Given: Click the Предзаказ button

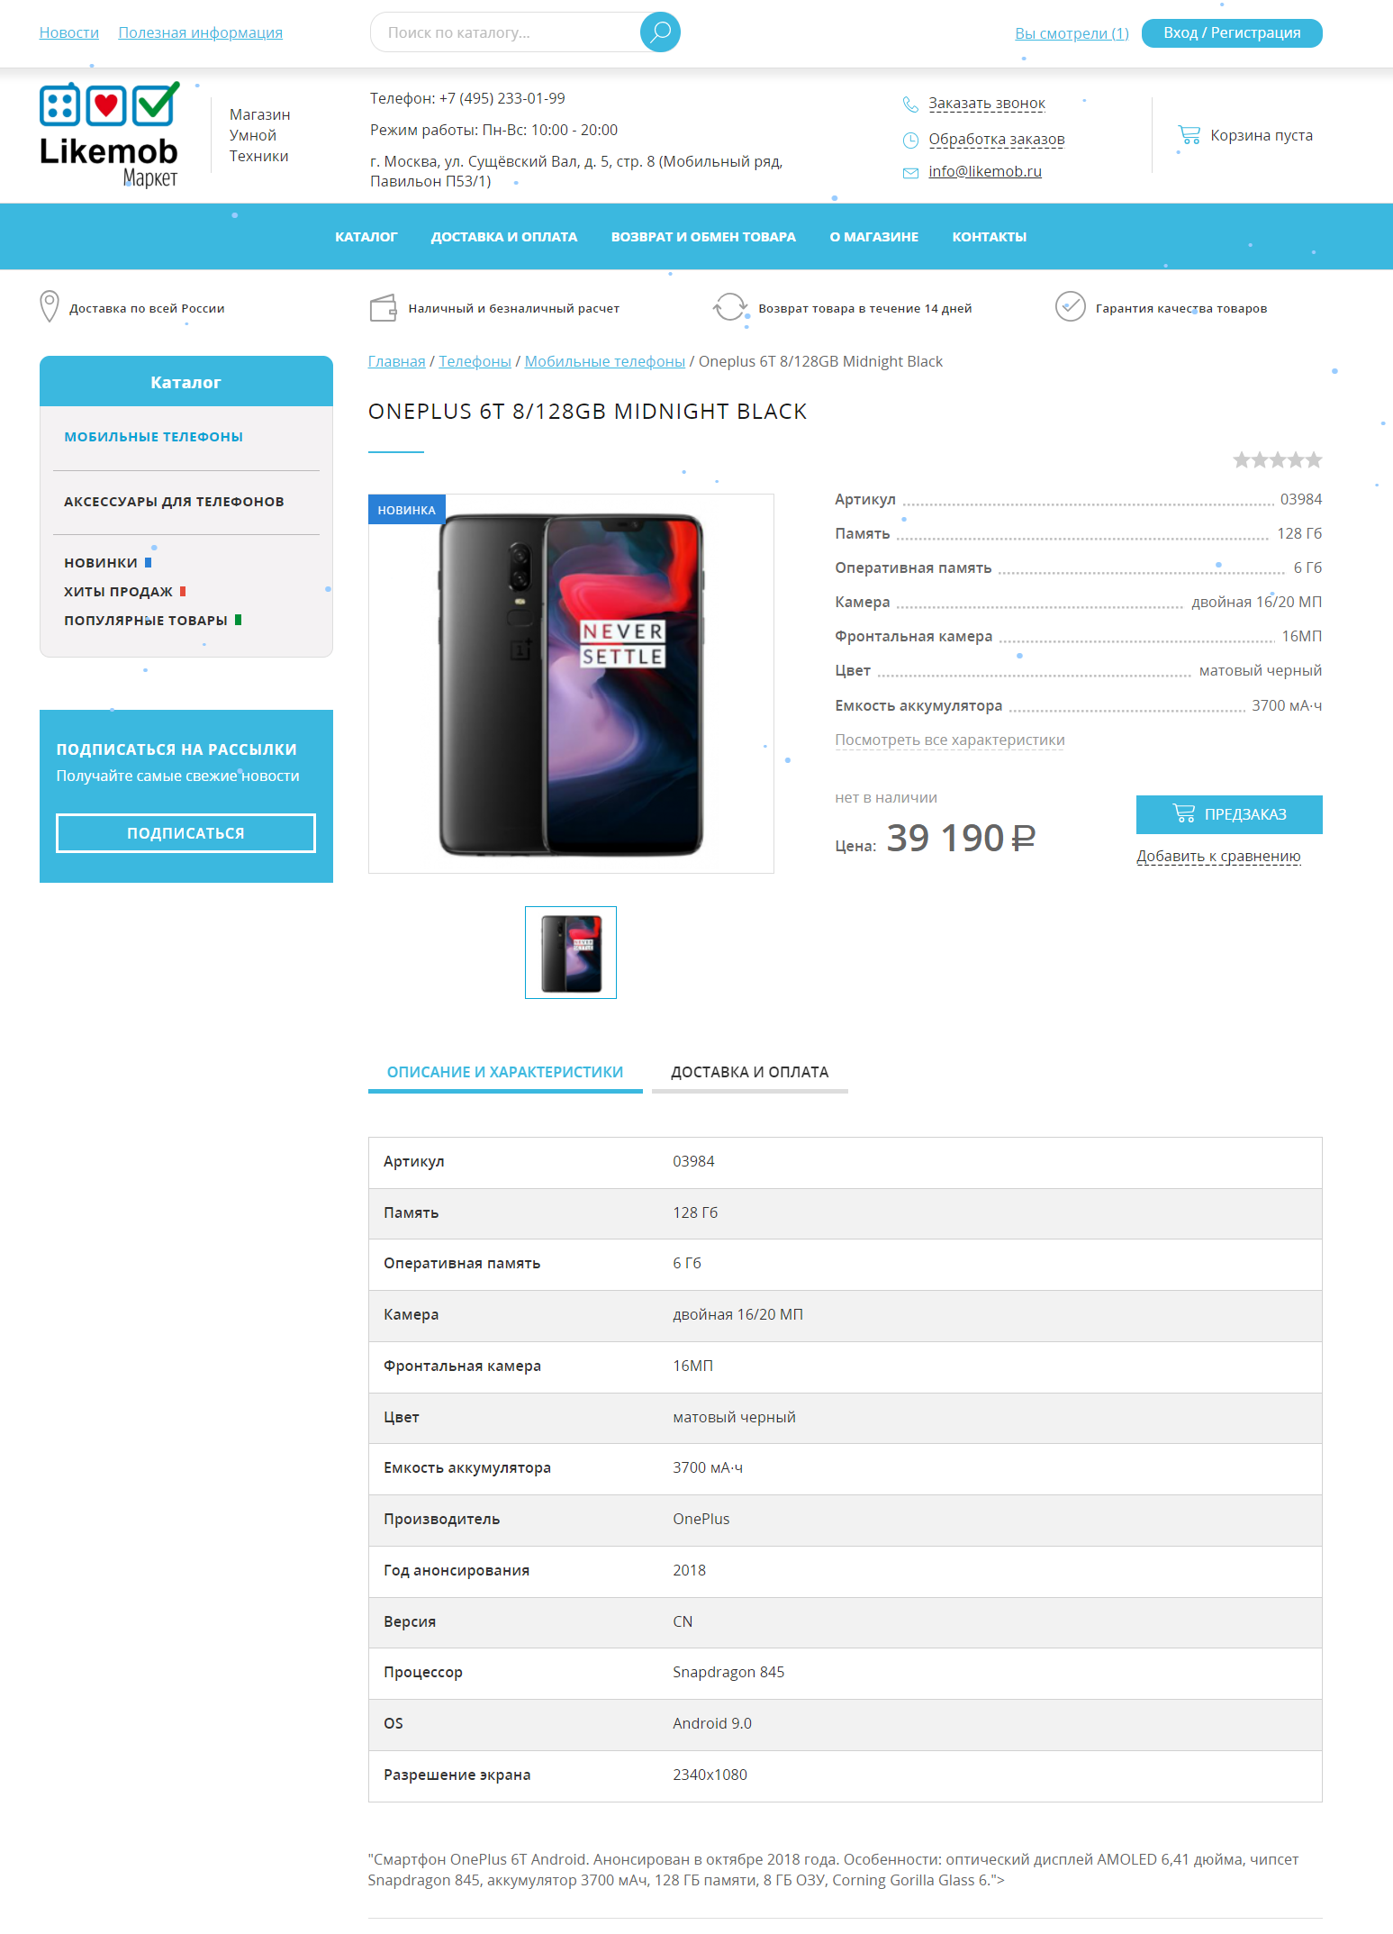Looking at the screenshot, I should 1229,814.
